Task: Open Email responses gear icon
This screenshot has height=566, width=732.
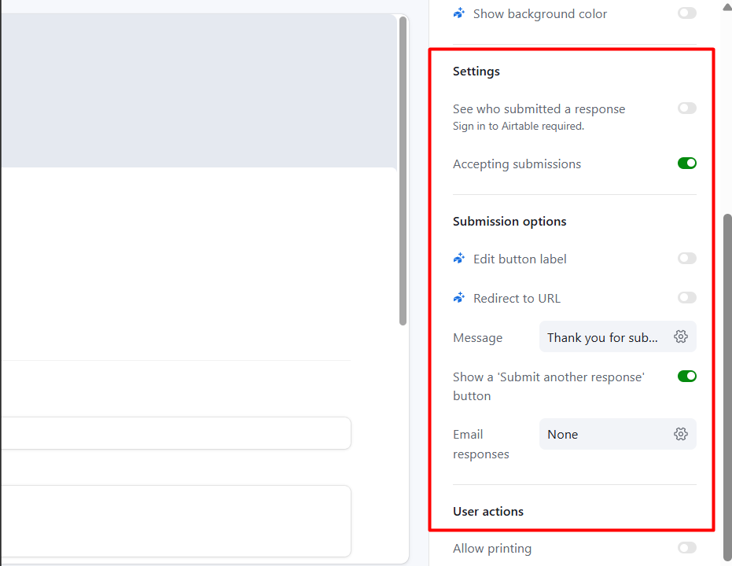Action: tap(681, 434)
